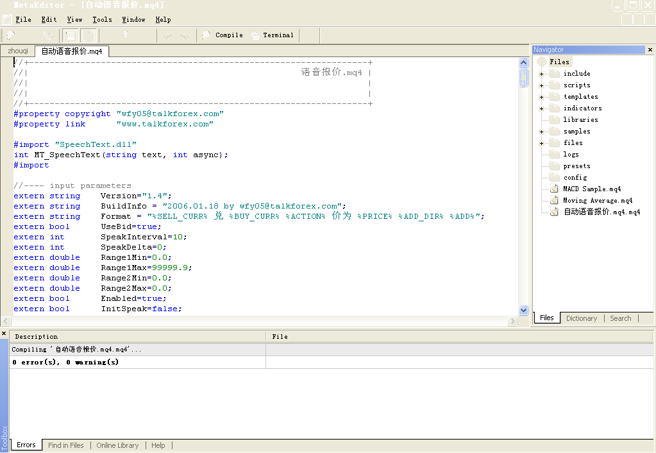Click the code line 'SpeakInterval=10;'
This screenshot has height=453, width=656.
point(144,237)
